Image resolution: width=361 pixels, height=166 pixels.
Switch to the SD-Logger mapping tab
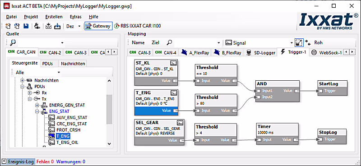tap(261, 53)
